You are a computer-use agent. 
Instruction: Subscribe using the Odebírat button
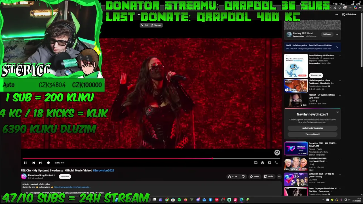(x=65, y=177)
